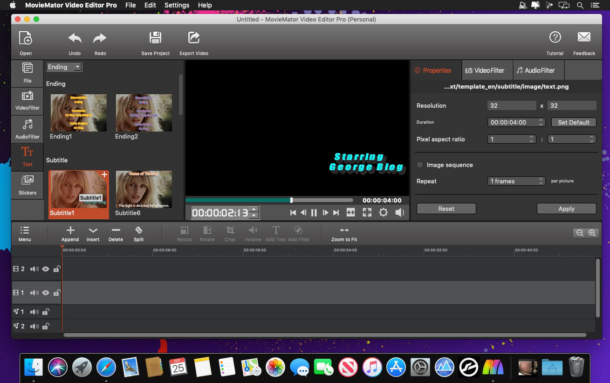Click Zoom to Fit timeline
610x383 pixels.
click(x=344, y=234)
